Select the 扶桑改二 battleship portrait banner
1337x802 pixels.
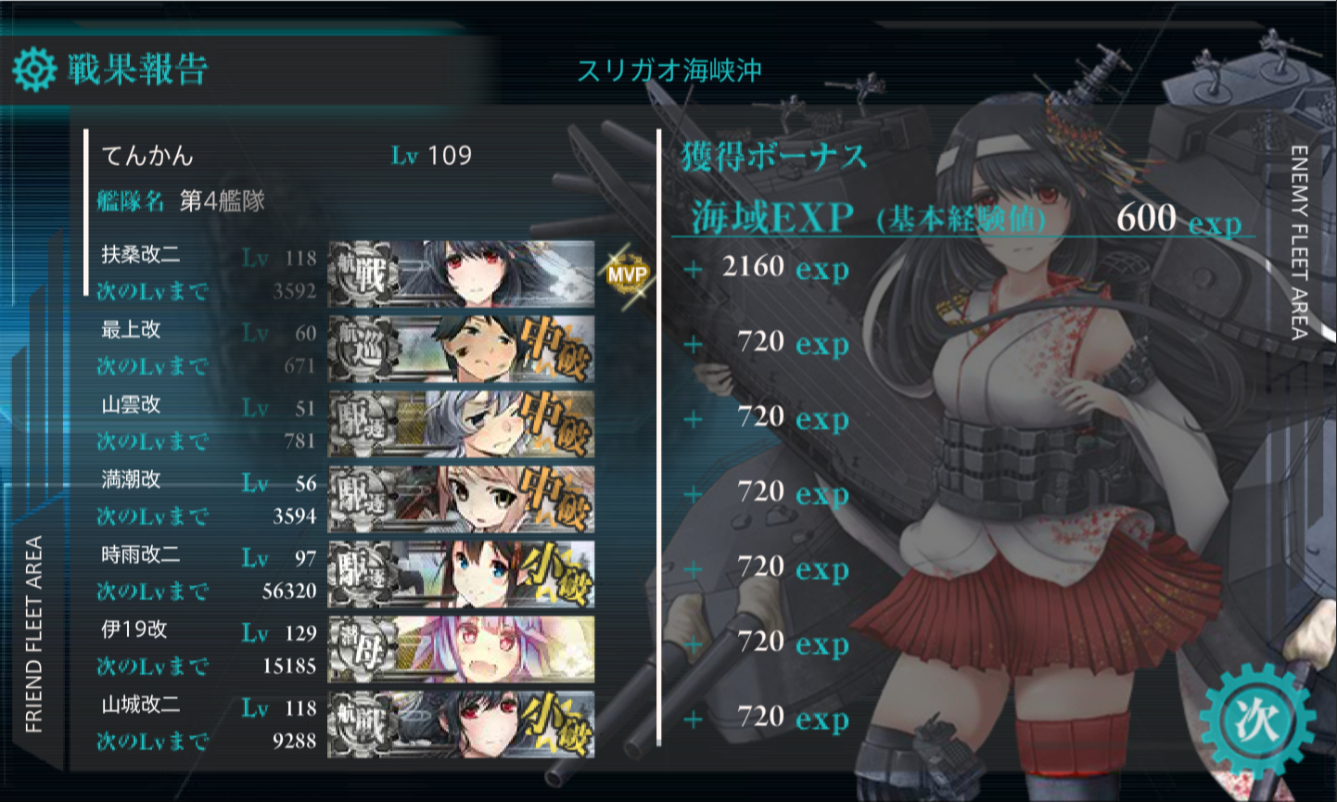(462, 274)
